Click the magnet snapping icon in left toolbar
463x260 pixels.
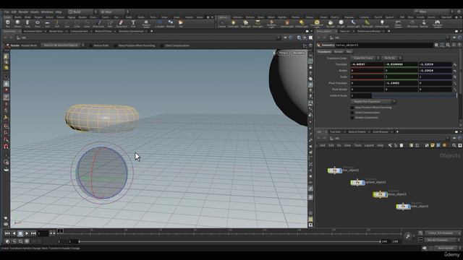pyautogui.click(x=7, y=147)
